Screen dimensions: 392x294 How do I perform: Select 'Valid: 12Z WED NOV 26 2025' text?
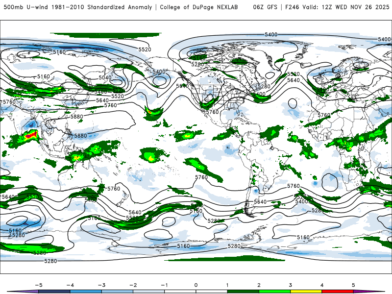346,7
